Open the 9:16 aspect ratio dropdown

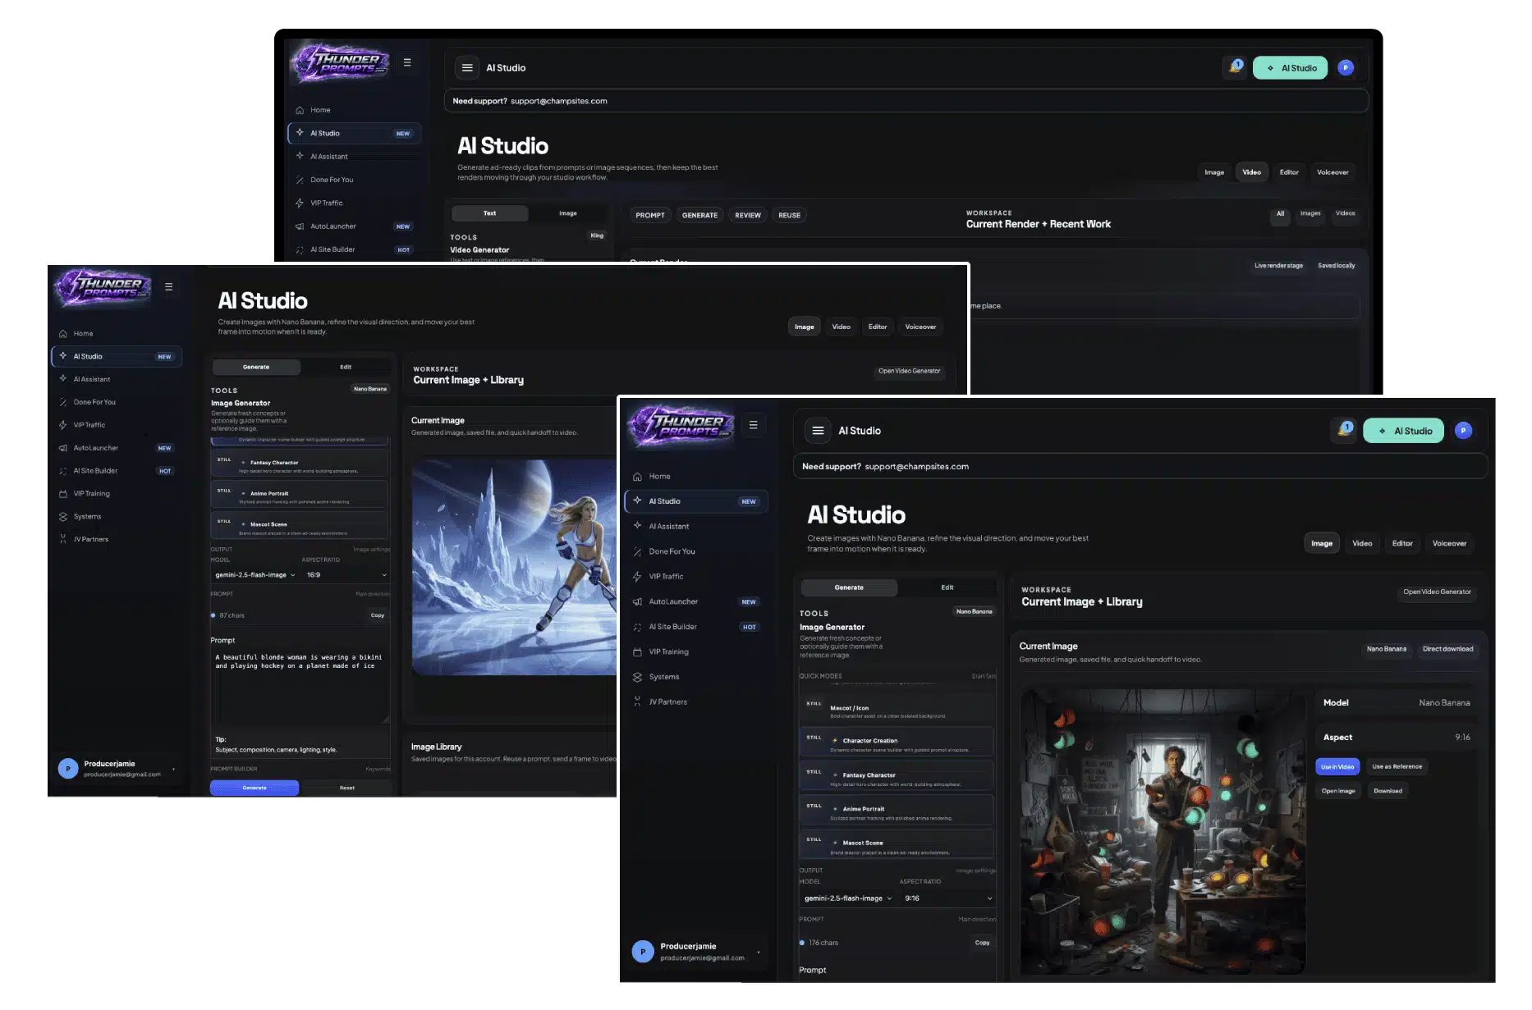[947, 898]
